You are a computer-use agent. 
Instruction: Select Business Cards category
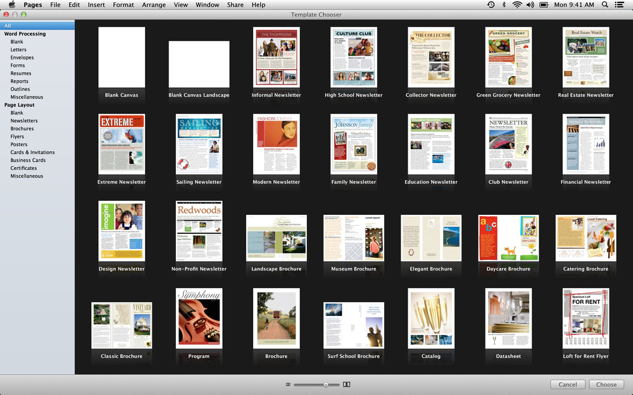[28, 161]
